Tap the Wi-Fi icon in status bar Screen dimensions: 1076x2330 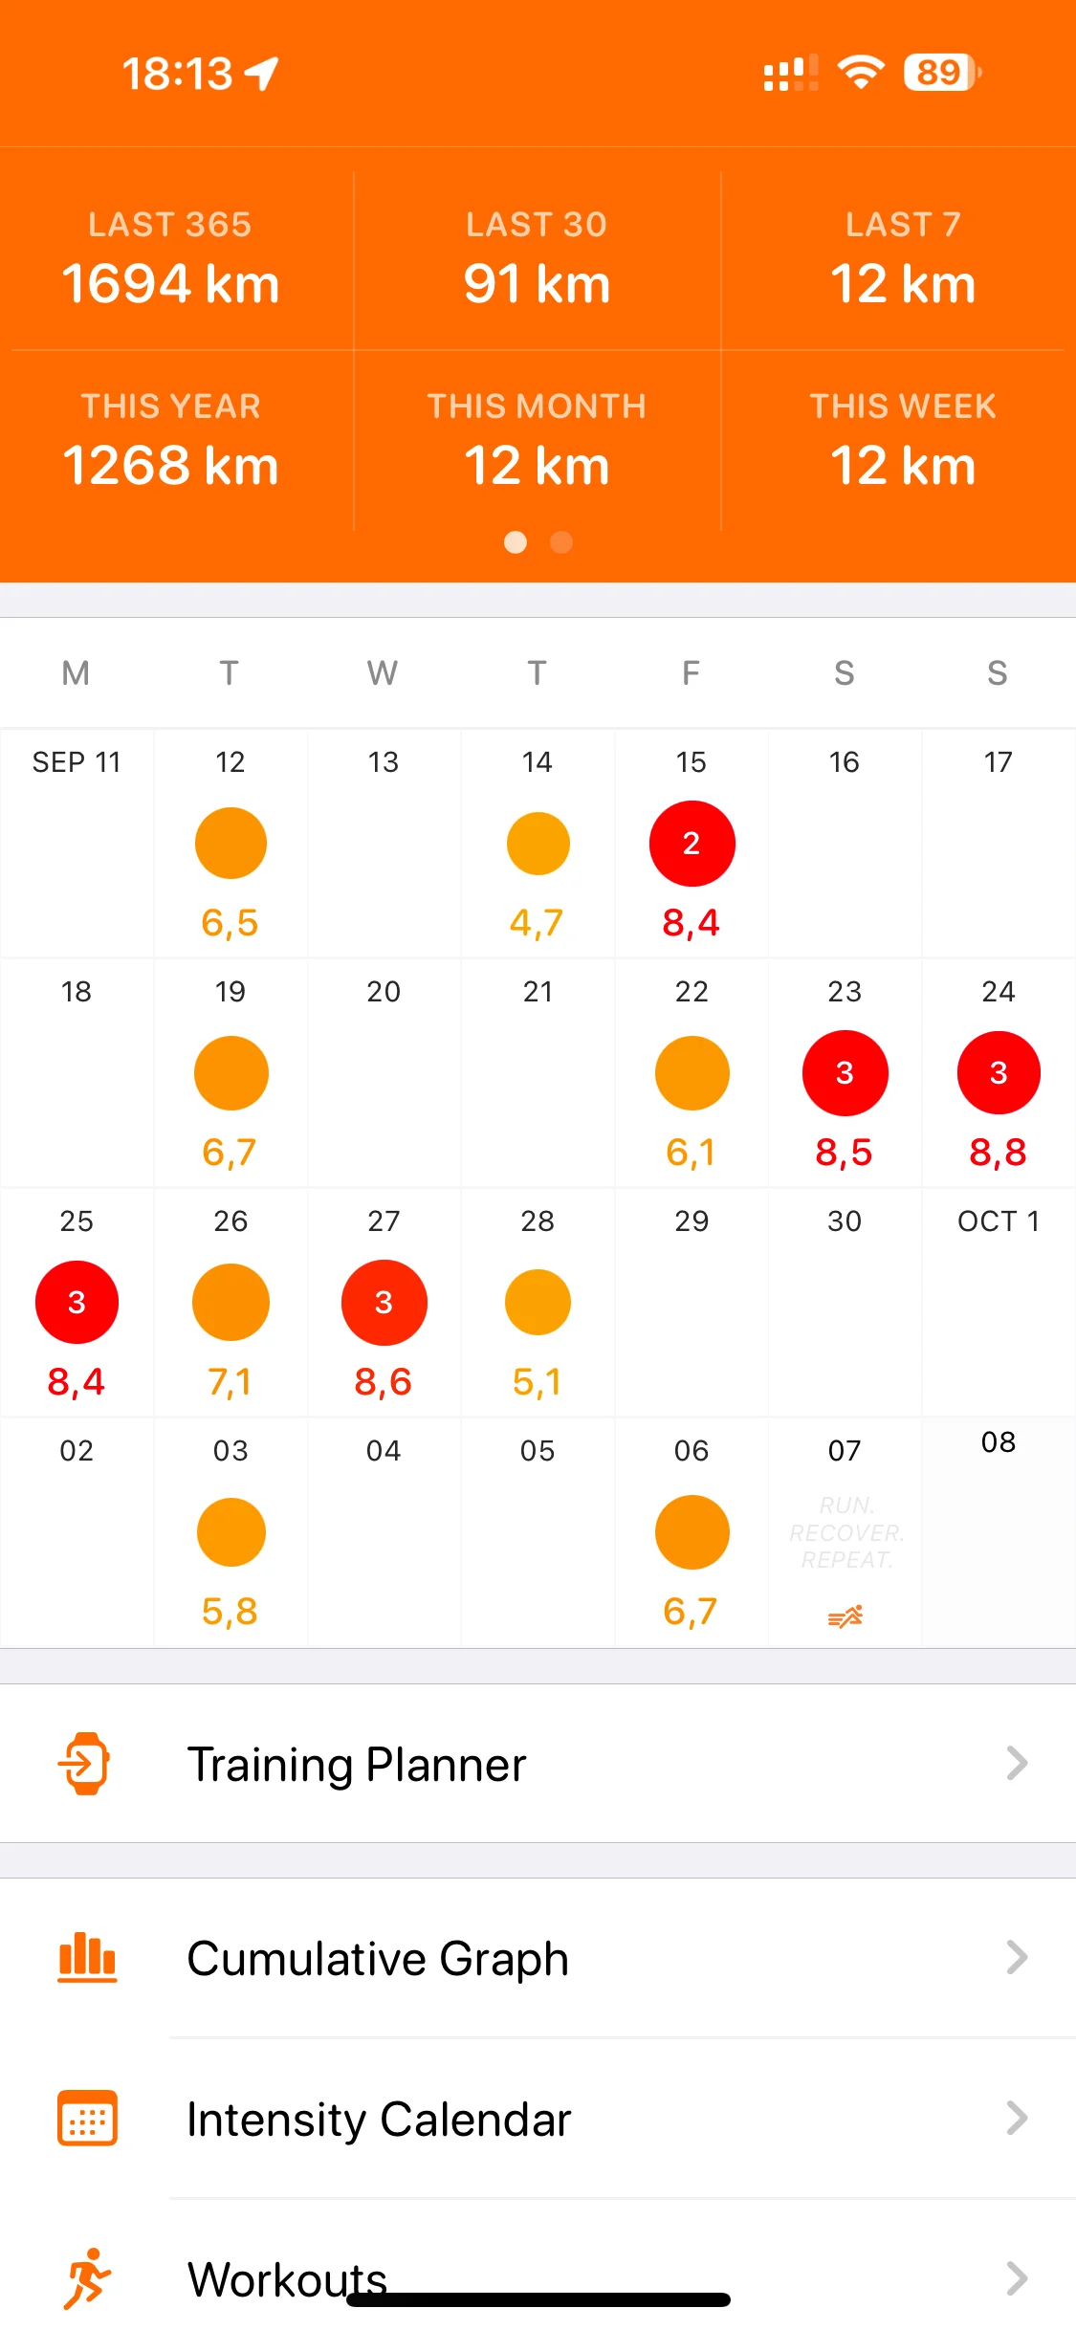[x=861, y=73]
